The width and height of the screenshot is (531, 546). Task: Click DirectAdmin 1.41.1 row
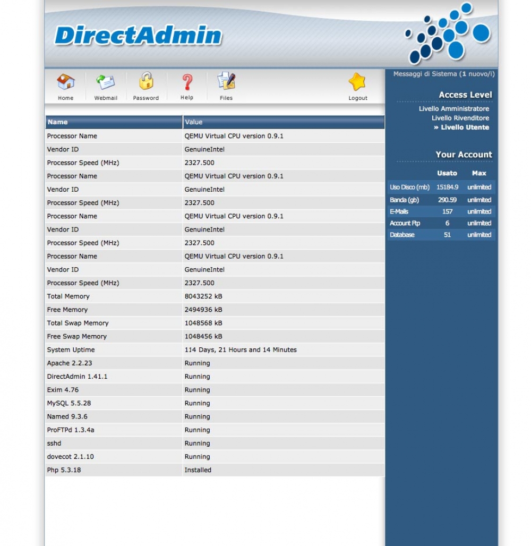pos(215,377)
